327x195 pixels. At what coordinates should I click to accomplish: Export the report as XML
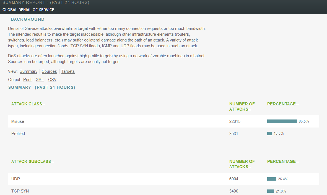(x=40, y=80)
